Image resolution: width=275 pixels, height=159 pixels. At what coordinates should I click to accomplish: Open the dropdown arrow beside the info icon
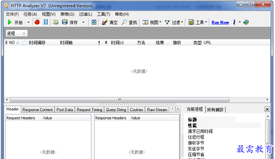tap(240, 22)
